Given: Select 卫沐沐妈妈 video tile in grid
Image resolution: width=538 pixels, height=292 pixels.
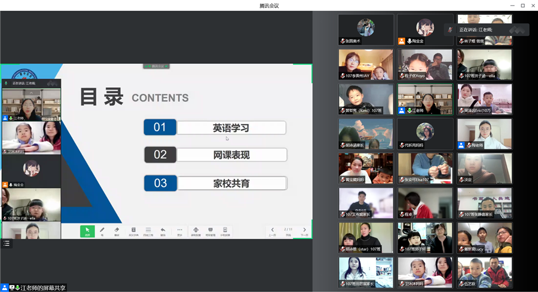Looking at the screenshot, I should 425,273.
